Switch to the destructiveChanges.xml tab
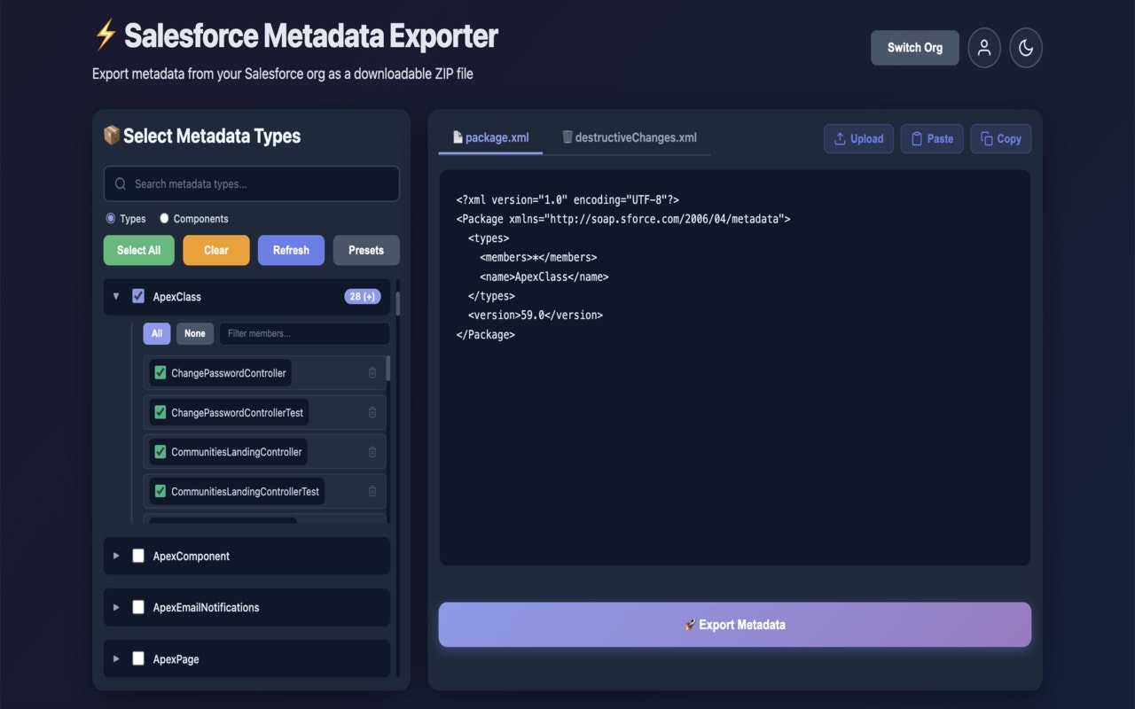1135x709 pixels. click(x=630, y=137)
